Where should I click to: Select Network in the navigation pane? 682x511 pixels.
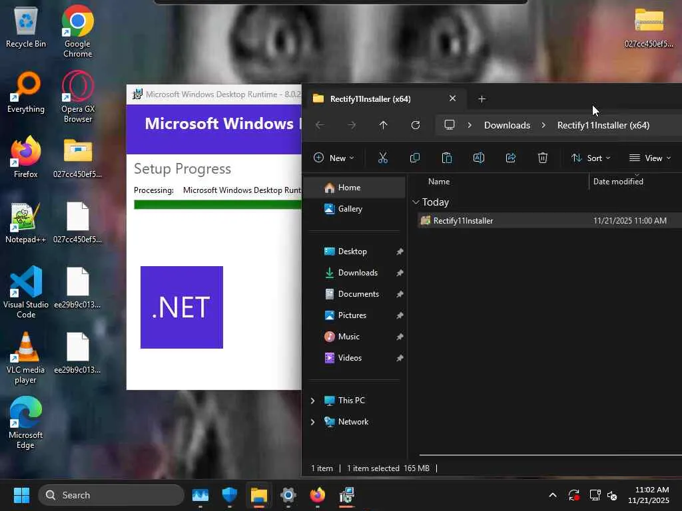353,422
